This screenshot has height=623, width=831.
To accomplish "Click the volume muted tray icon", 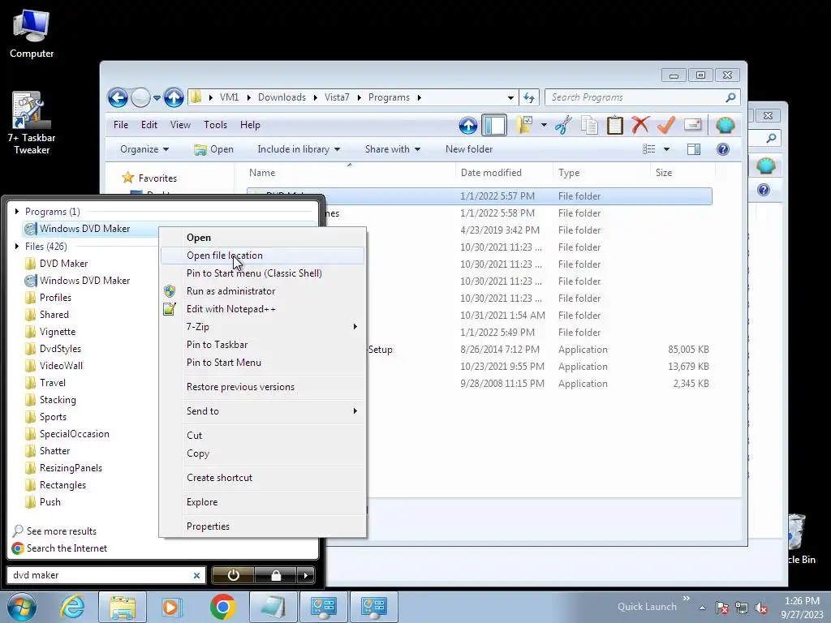I will pyautogui.click(x=761, y=608).
